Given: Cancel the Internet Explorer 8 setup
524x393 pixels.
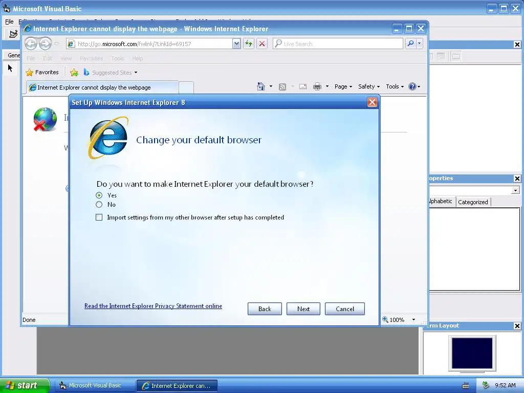Looking at the screenshot, I should [345, 309].
